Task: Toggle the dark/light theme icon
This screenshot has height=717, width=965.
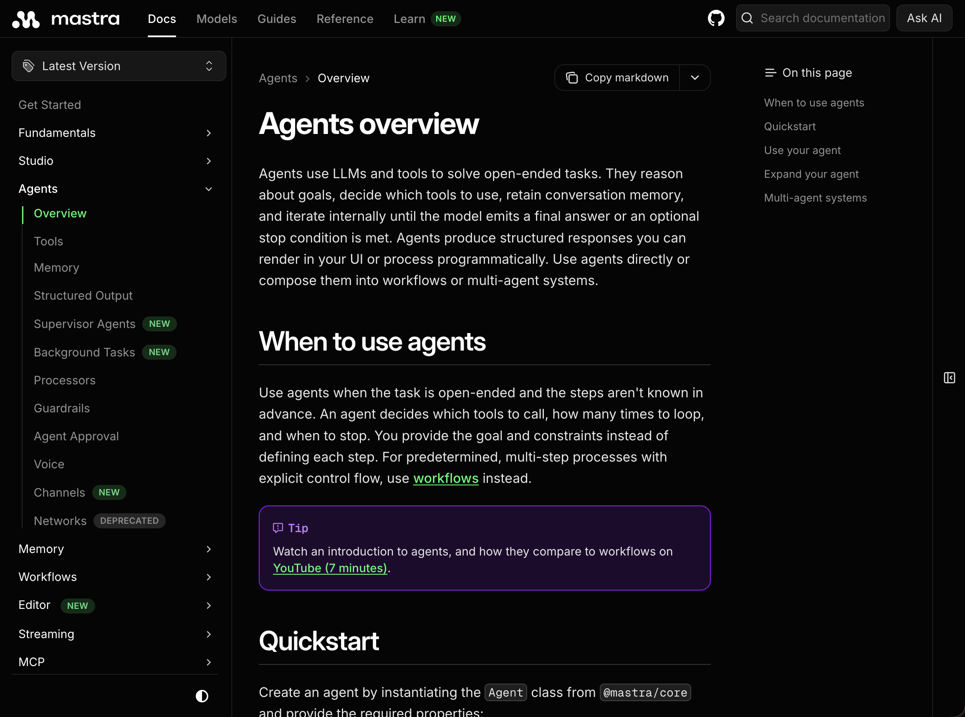Action: [x=202, y=696]
